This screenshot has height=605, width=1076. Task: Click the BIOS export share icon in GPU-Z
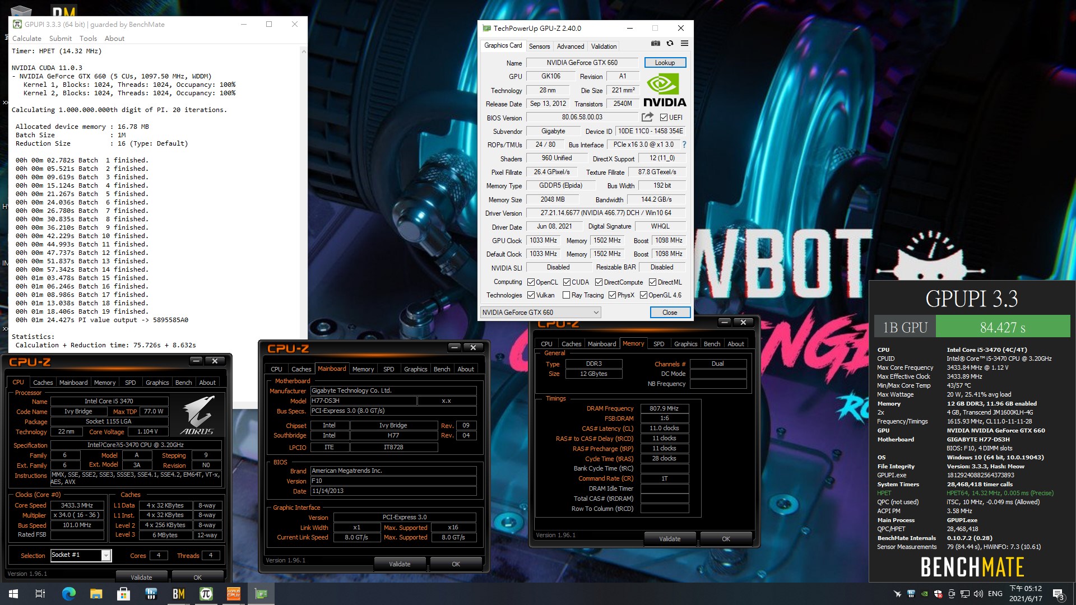[x=647, y=117]
